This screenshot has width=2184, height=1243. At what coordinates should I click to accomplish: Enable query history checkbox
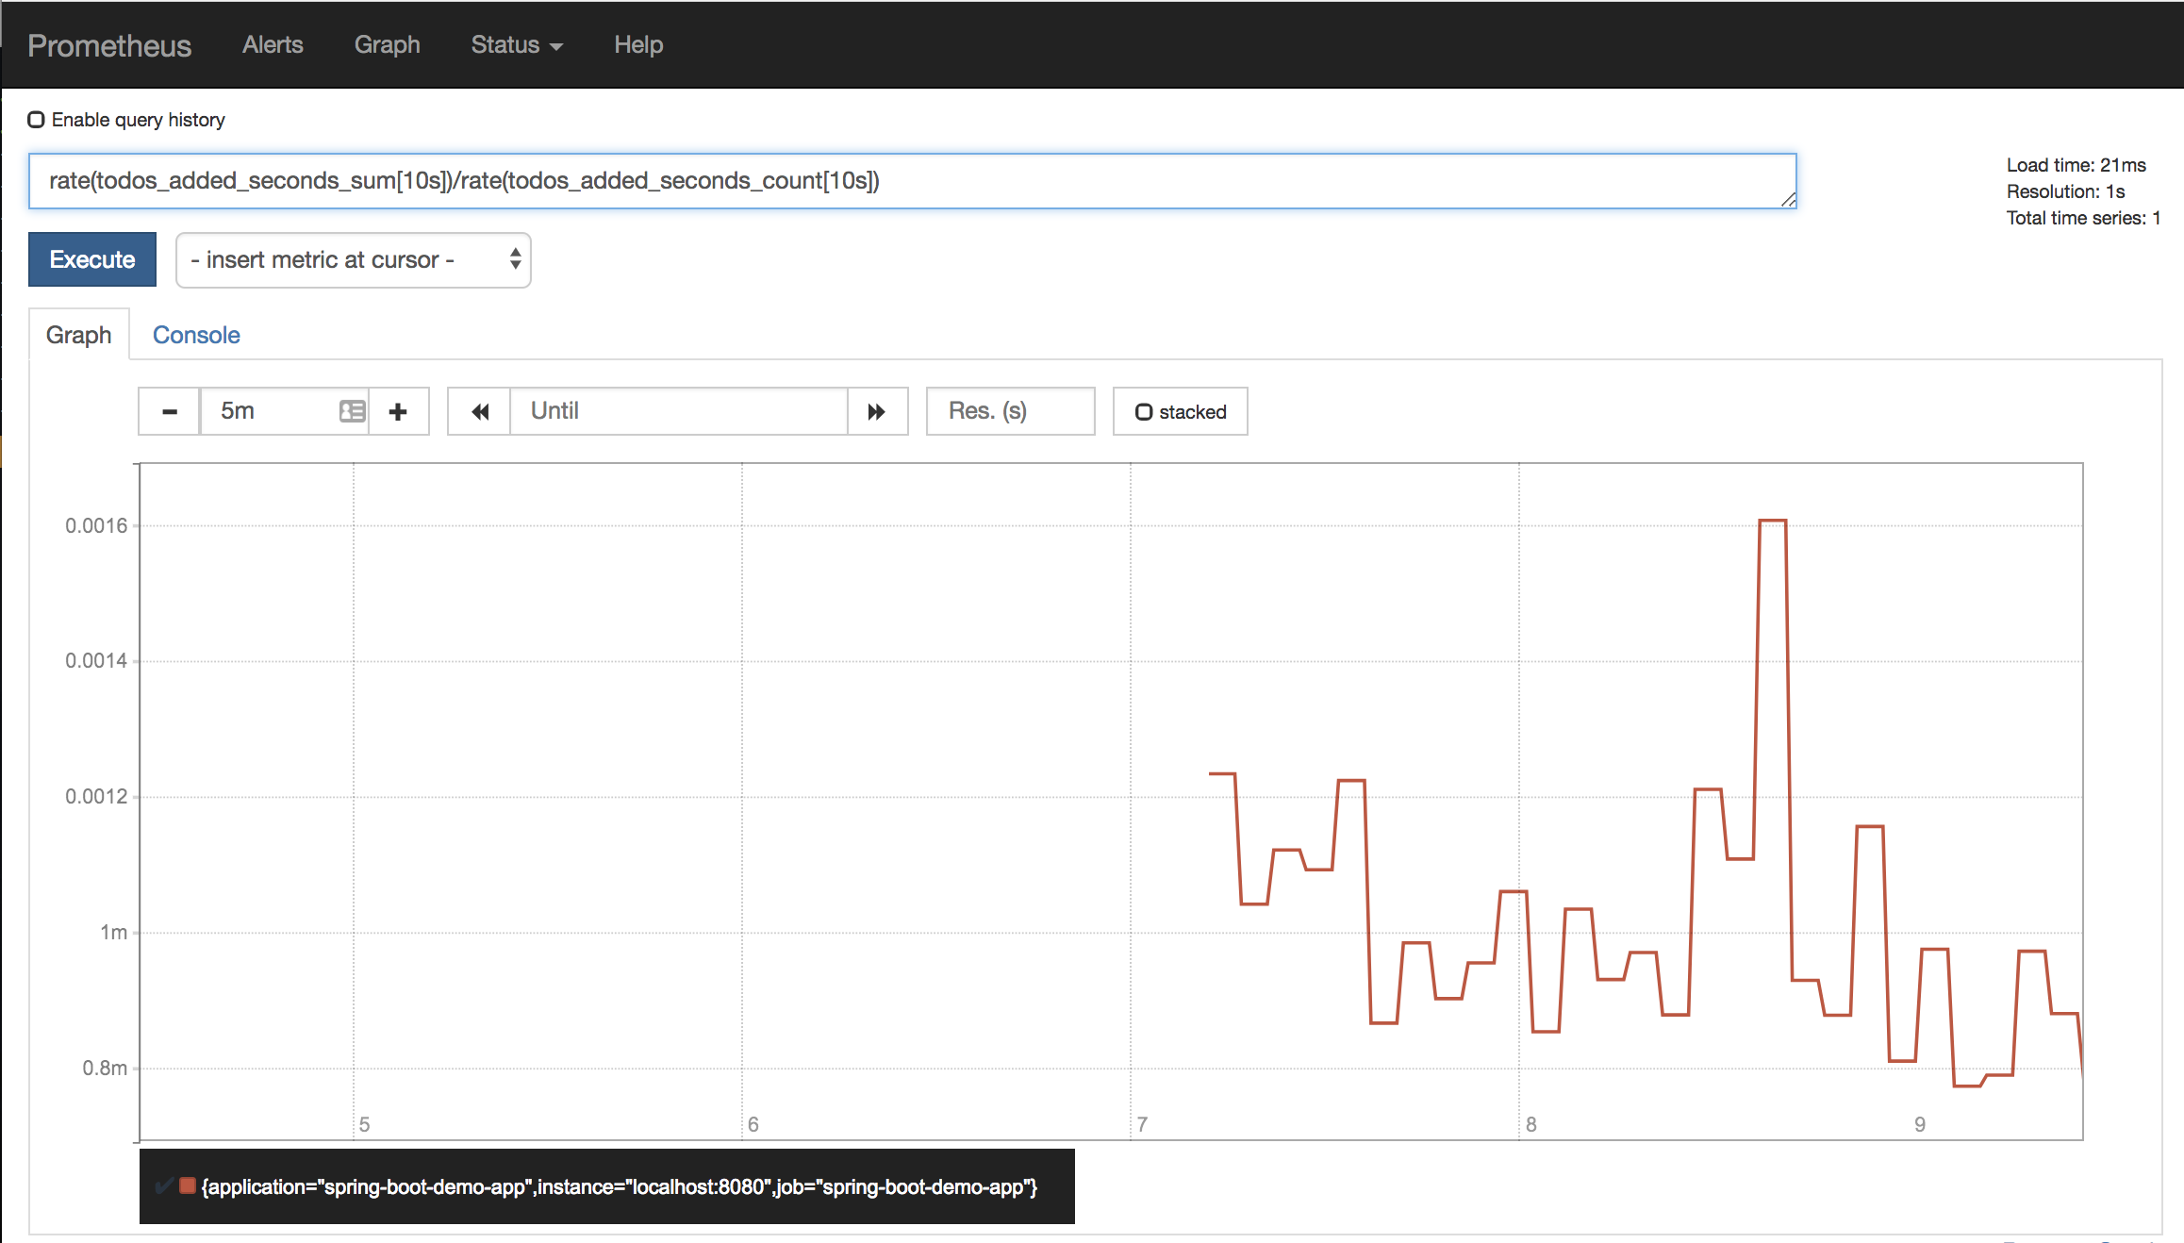[x=33, y=120]
